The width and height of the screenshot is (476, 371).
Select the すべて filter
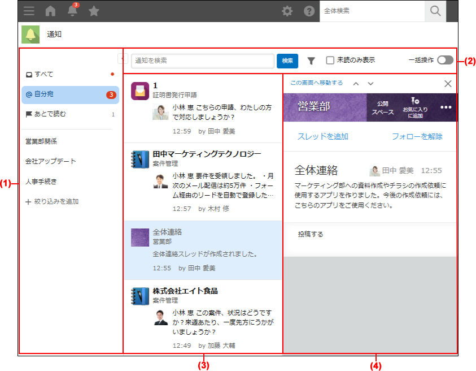point(70,74)
